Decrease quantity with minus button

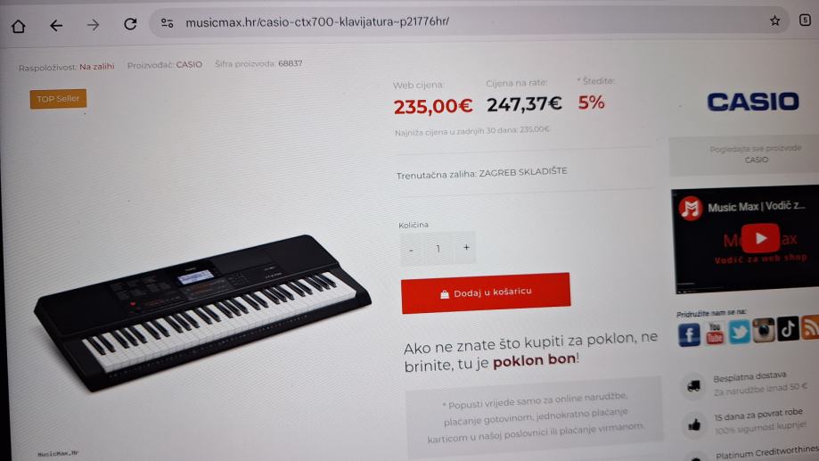tap(411, 250)
